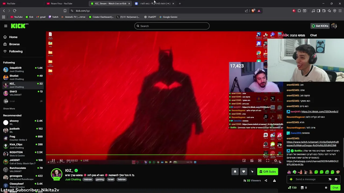This screenshot has width=344, height=193.
Task: Open video player settings gear
Action: [x=275, y=161]
